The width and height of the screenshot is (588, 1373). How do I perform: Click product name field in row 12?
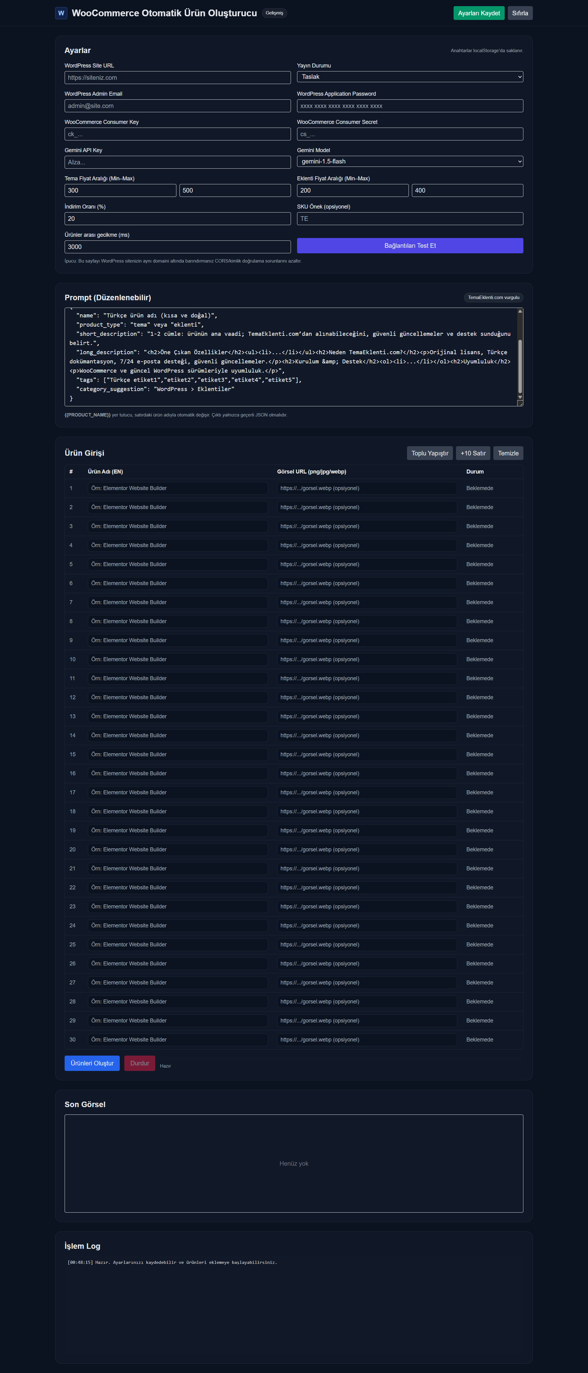click(x=178, y=698)
